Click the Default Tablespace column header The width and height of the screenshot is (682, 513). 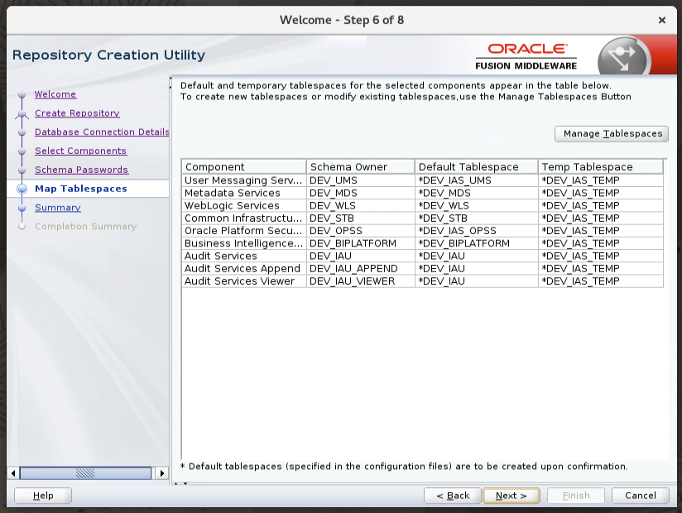point(476,167)
